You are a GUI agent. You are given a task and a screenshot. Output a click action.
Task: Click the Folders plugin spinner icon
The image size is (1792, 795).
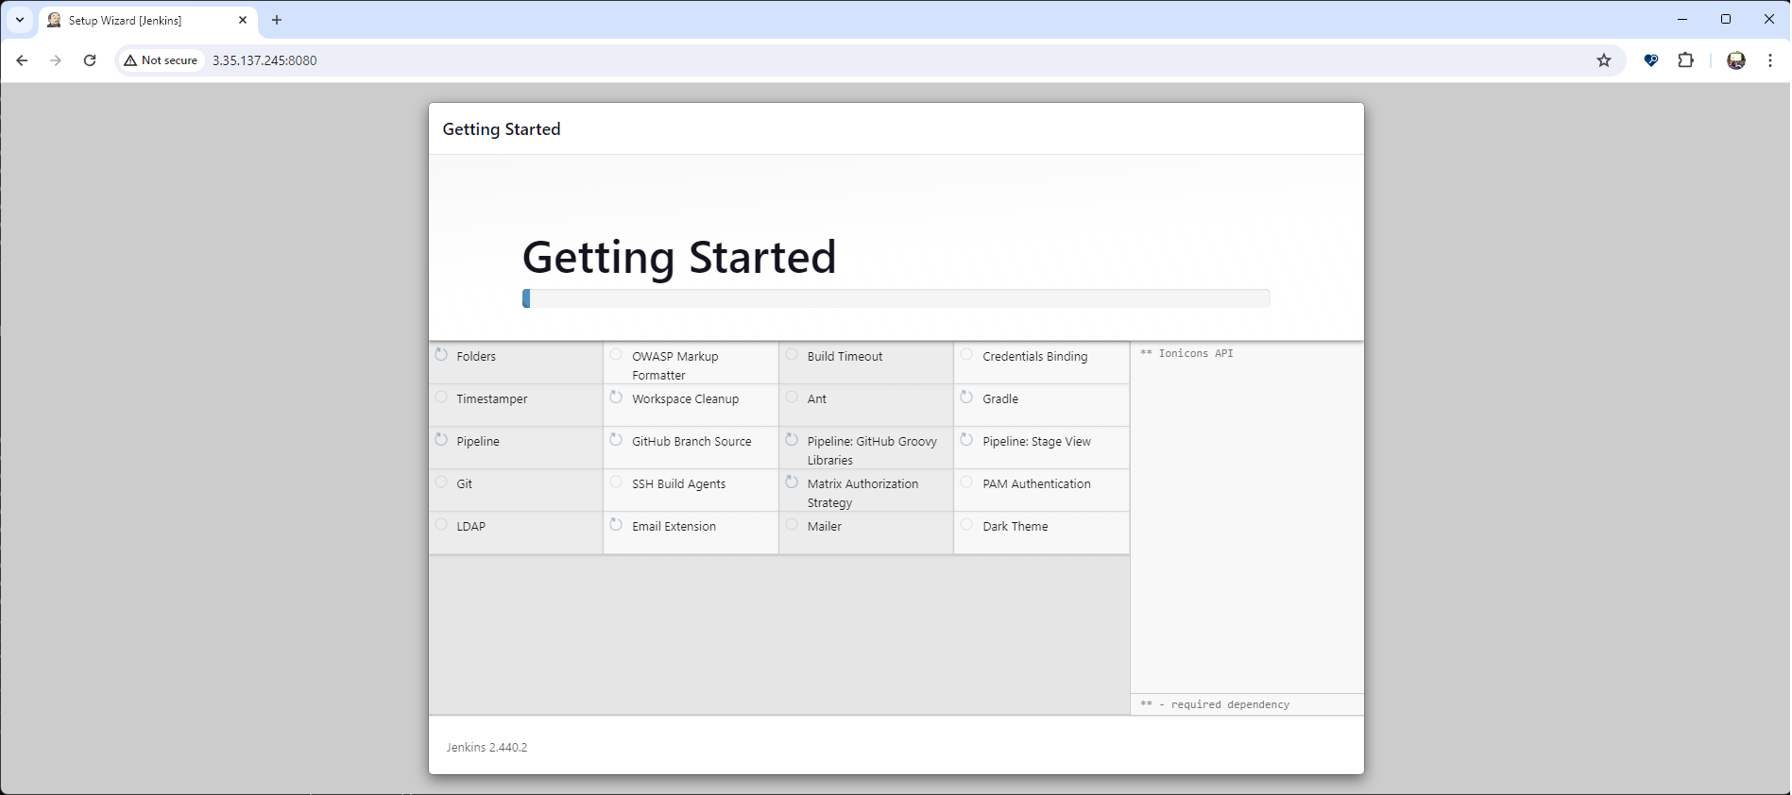[441, 355]
